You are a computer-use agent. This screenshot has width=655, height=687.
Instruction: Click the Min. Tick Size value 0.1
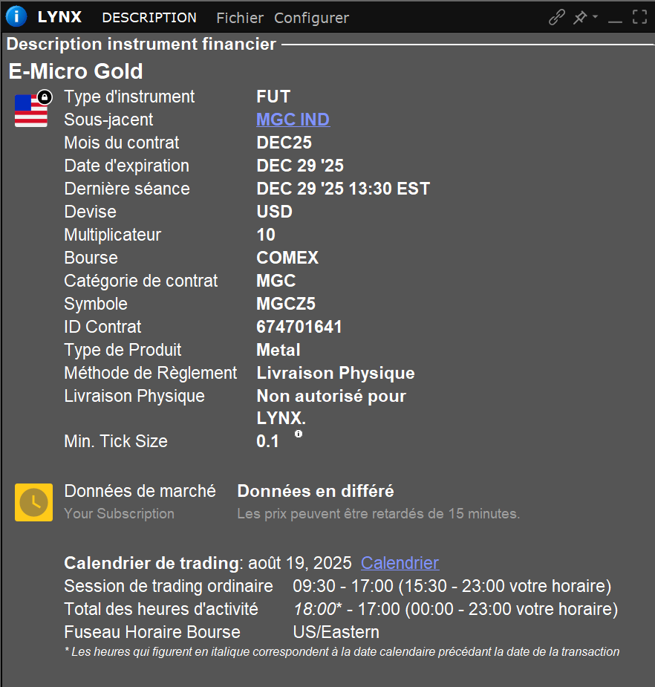pyautogui.click(x=267, y=441)
